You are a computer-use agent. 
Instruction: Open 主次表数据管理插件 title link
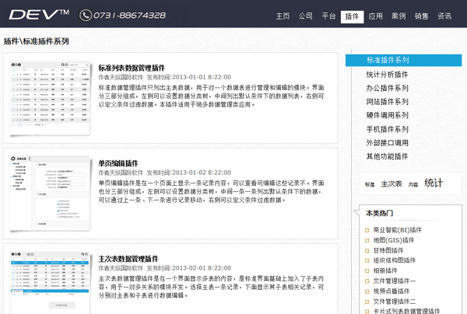(x=128, y=259)
